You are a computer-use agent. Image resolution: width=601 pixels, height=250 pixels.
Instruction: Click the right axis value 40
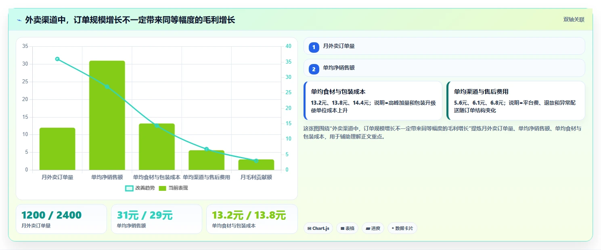click(x=288, y=46)
